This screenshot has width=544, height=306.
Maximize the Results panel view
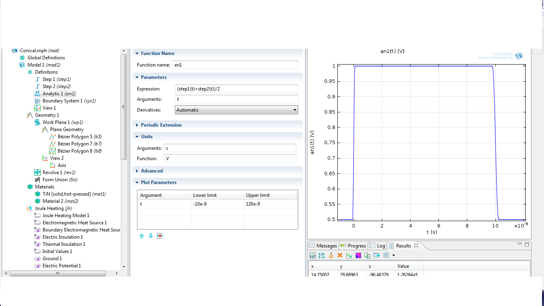tap(527, 245)
